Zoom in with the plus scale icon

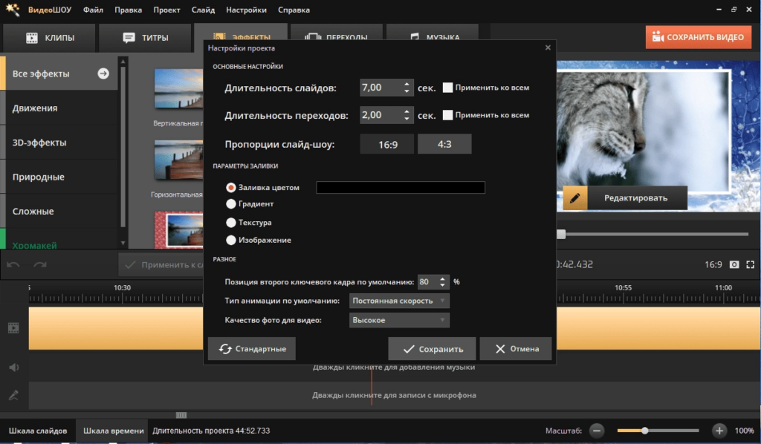[719, 431]
